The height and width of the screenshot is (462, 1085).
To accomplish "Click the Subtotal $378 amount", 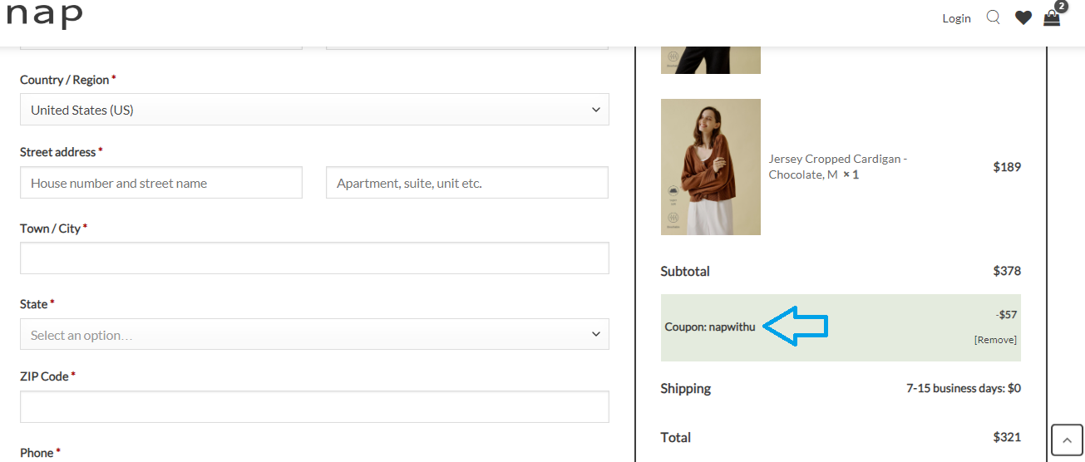I will click(1007, 271).
